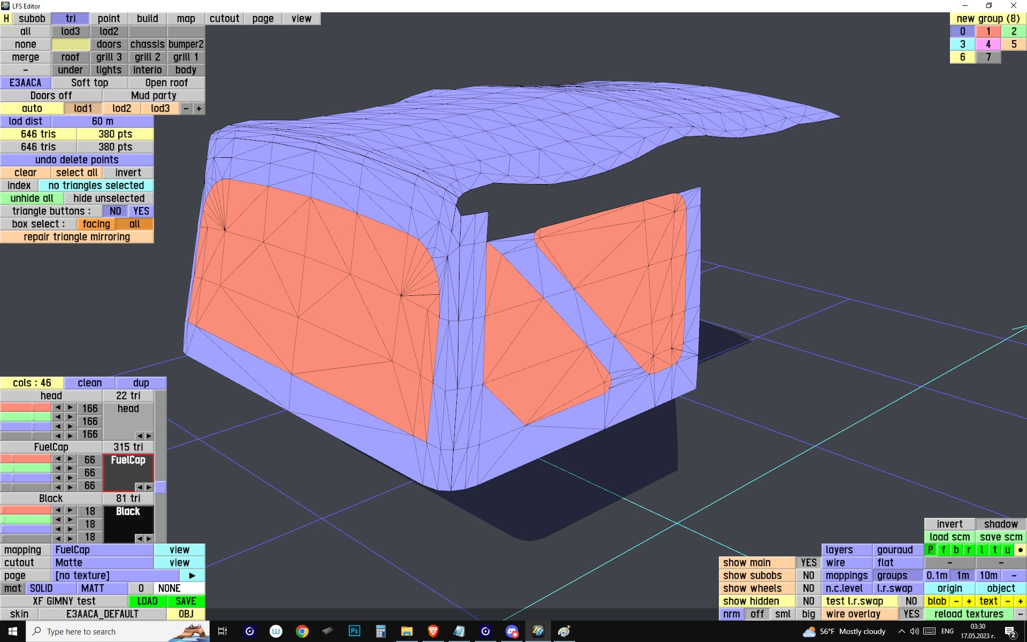
Task: Click the minus next to text
Action: pyautogui.click(x=1008, y=601)
